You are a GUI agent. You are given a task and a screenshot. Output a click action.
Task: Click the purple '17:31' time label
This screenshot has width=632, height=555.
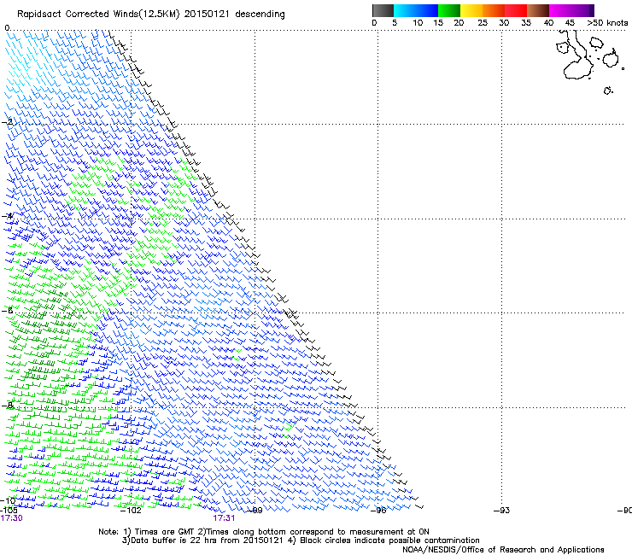[224, 518]
